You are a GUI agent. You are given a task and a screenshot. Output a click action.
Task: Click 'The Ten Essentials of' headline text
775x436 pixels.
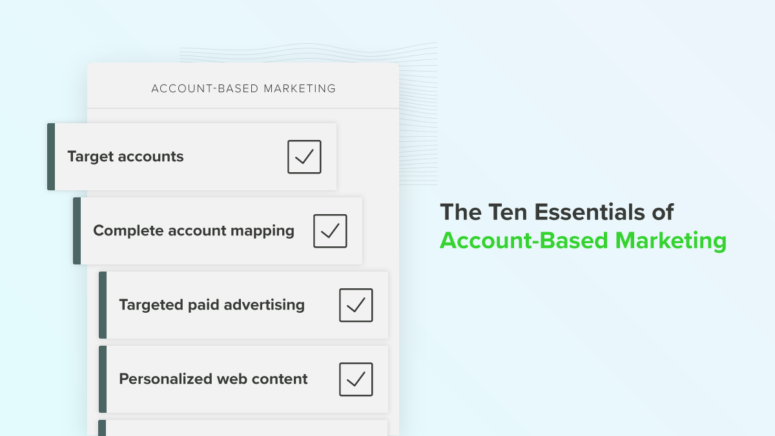(557, 212)
